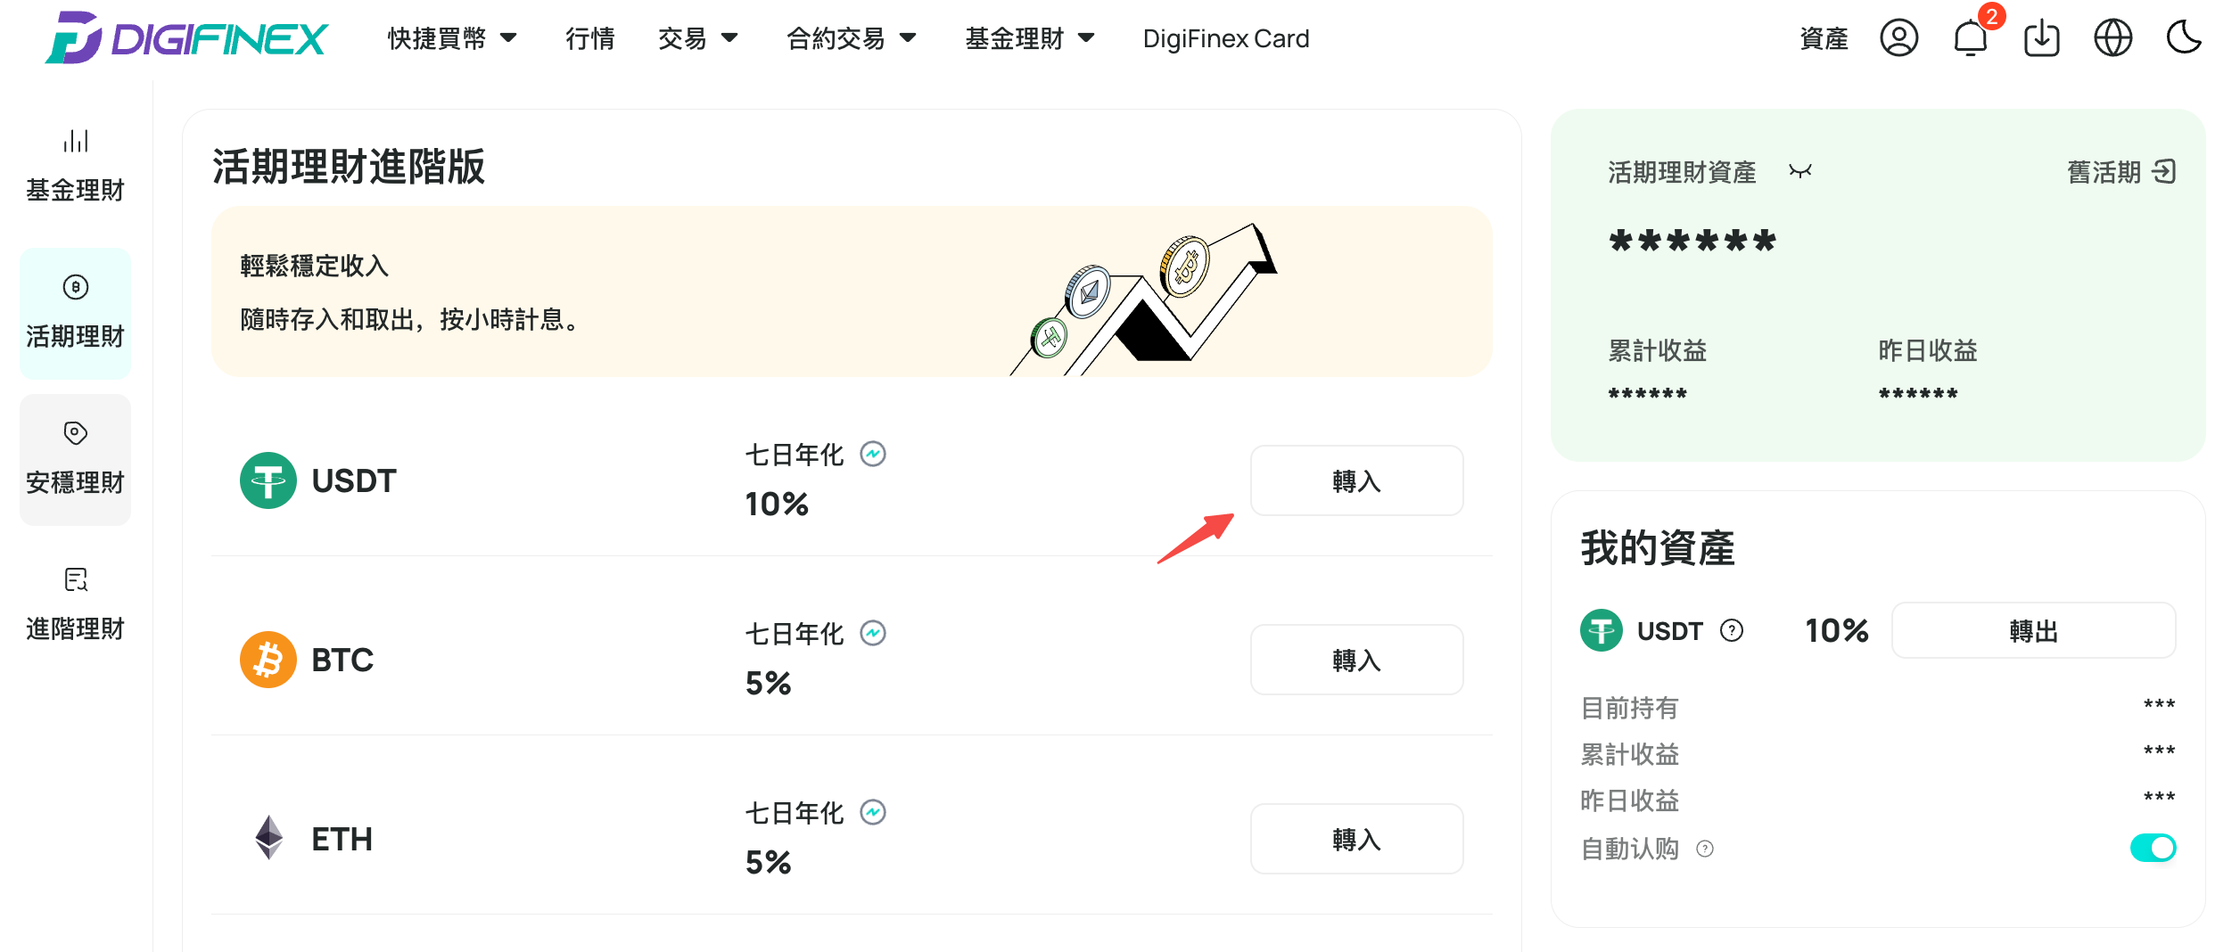Go to 舊活期 old version link

pyautogui.click(x=2121, y=172)
